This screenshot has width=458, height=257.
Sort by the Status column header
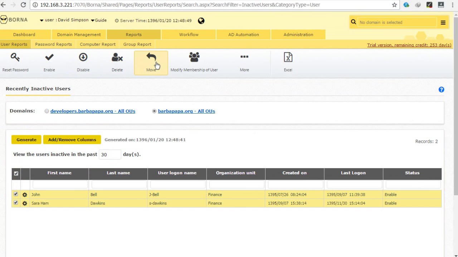tap(412, 173)
